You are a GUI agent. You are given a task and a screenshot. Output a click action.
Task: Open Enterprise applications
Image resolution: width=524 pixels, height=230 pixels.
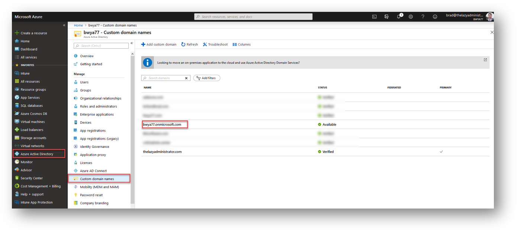pyautogui.click(x=97, y=114)
